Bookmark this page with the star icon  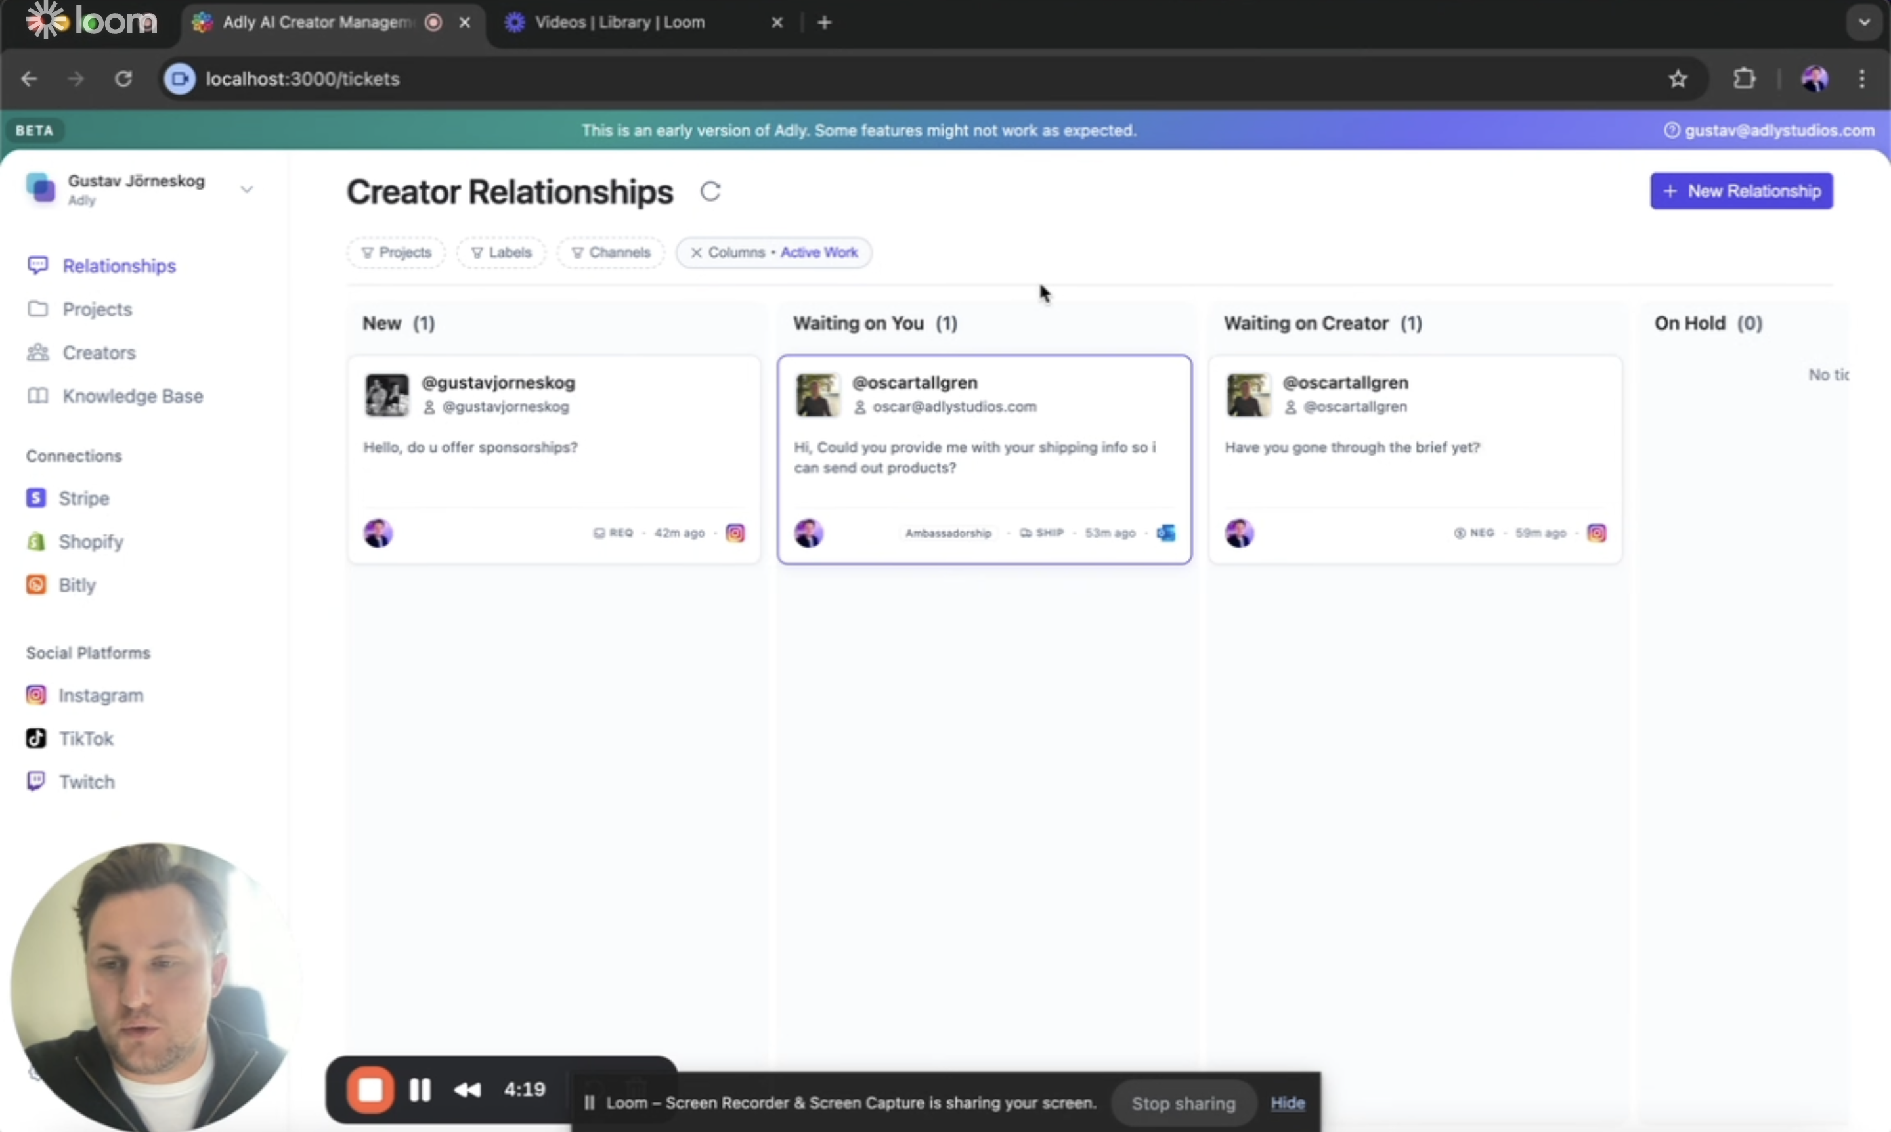pos(1677,79)
